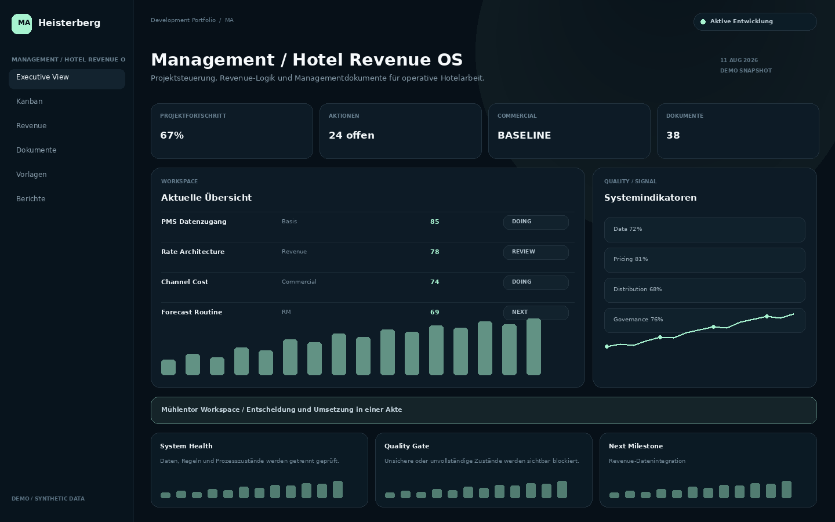
Task: Click the DEMO SNAPSHOT label
Action: pos(746,71)
